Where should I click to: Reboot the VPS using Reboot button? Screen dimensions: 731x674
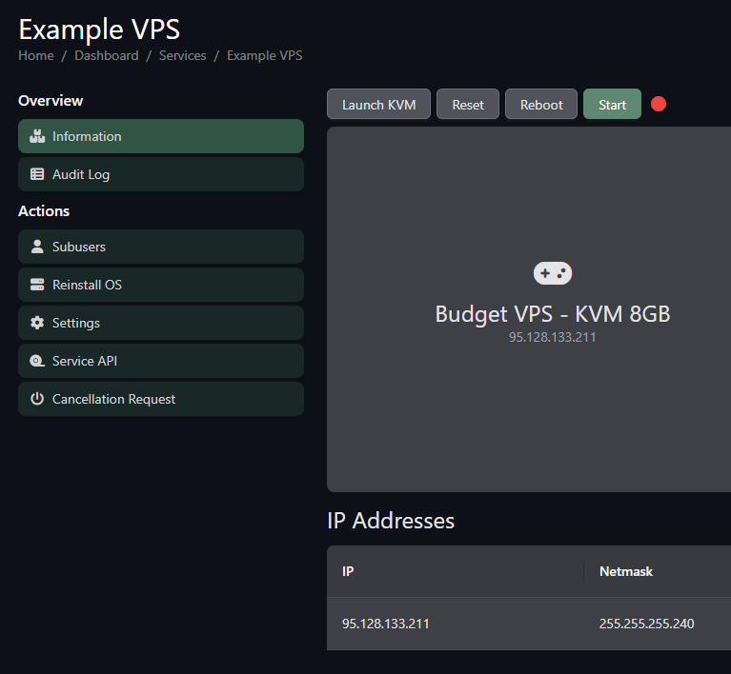click(x=541, y=105)
